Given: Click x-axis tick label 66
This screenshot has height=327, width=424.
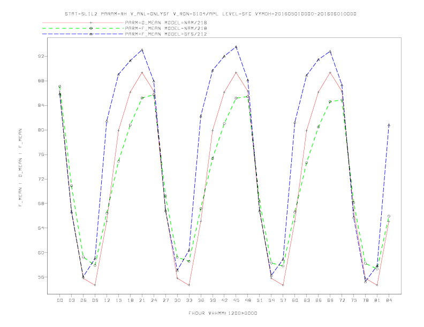Looking at the screenshot, I should click(x=319, y=300).
